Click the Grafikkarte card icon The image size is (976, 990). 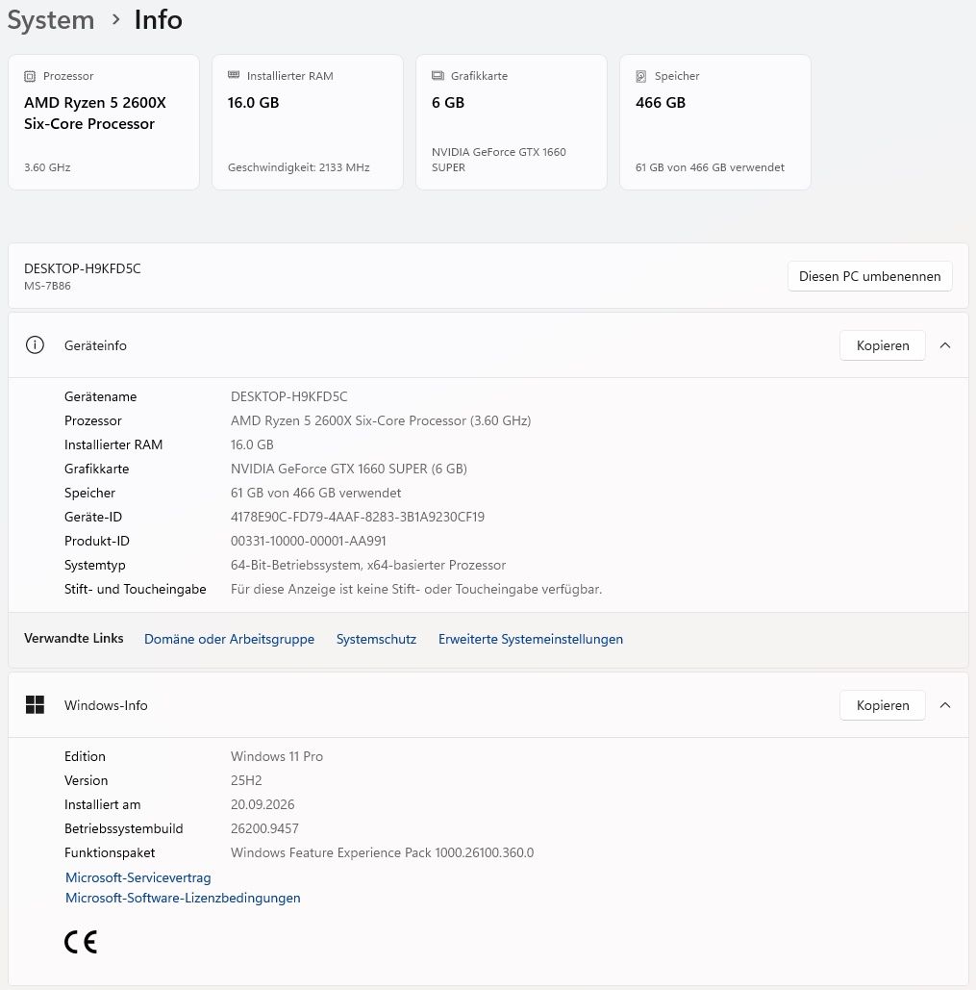pyautogui.click(x=438, y=76)
